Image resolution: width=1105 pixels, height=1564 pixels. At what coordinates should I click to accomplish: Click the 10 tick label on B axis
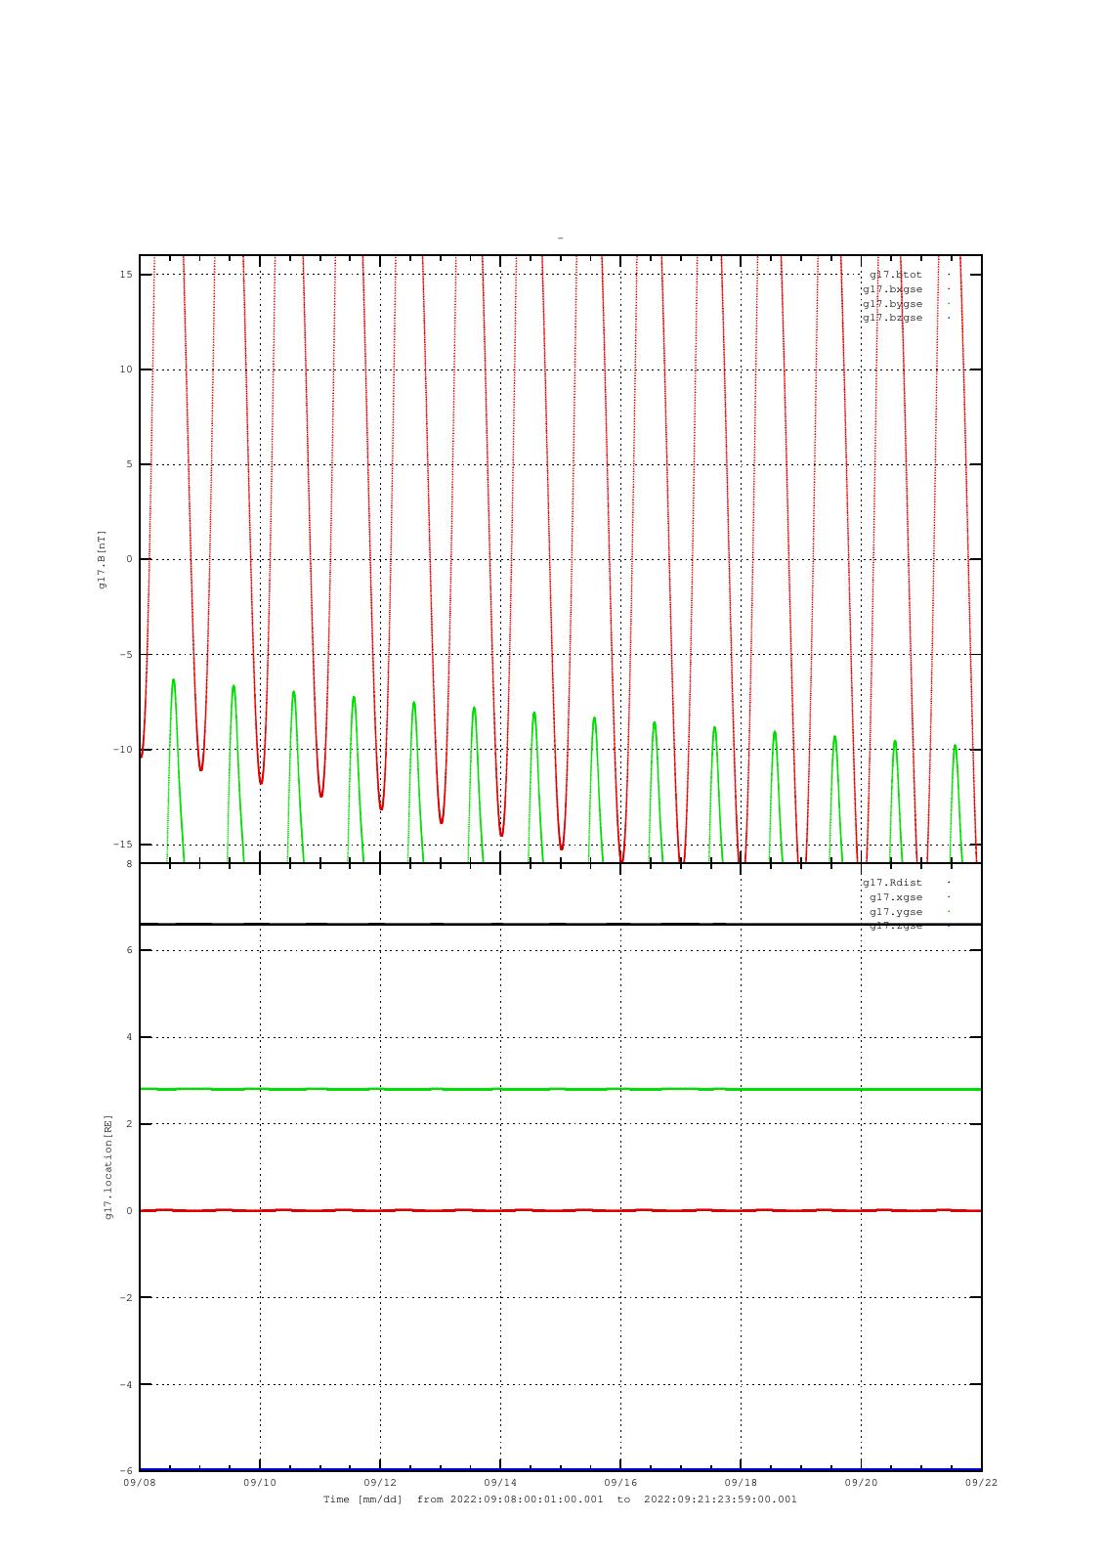(x=126, y=369)
